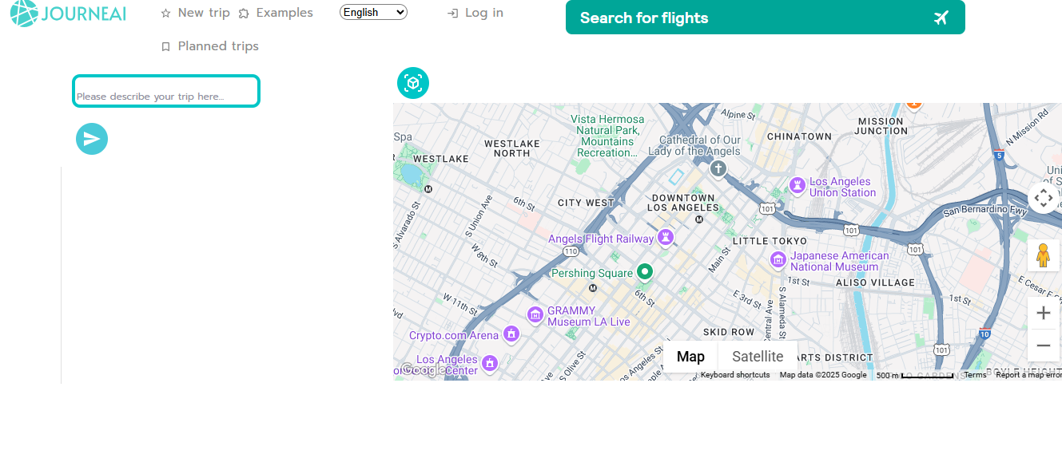
Task: Click the Search for flights button
Action: [x=765, y=18]
